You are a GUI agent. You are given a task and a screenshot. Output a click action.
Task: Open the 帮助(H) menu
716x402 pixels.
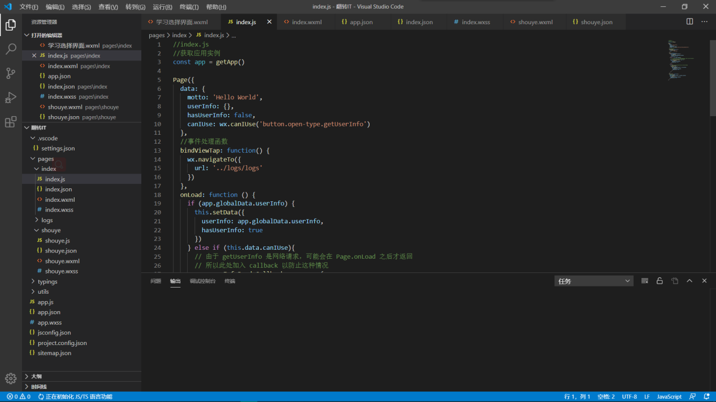(x=216, y=7)
